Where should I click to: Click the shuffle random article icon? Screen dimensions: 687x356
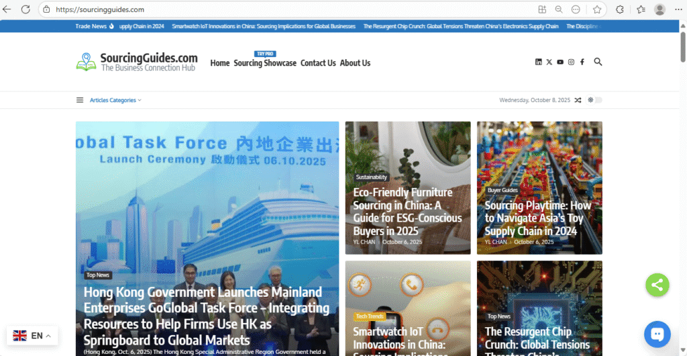click(x=578, y=100)
